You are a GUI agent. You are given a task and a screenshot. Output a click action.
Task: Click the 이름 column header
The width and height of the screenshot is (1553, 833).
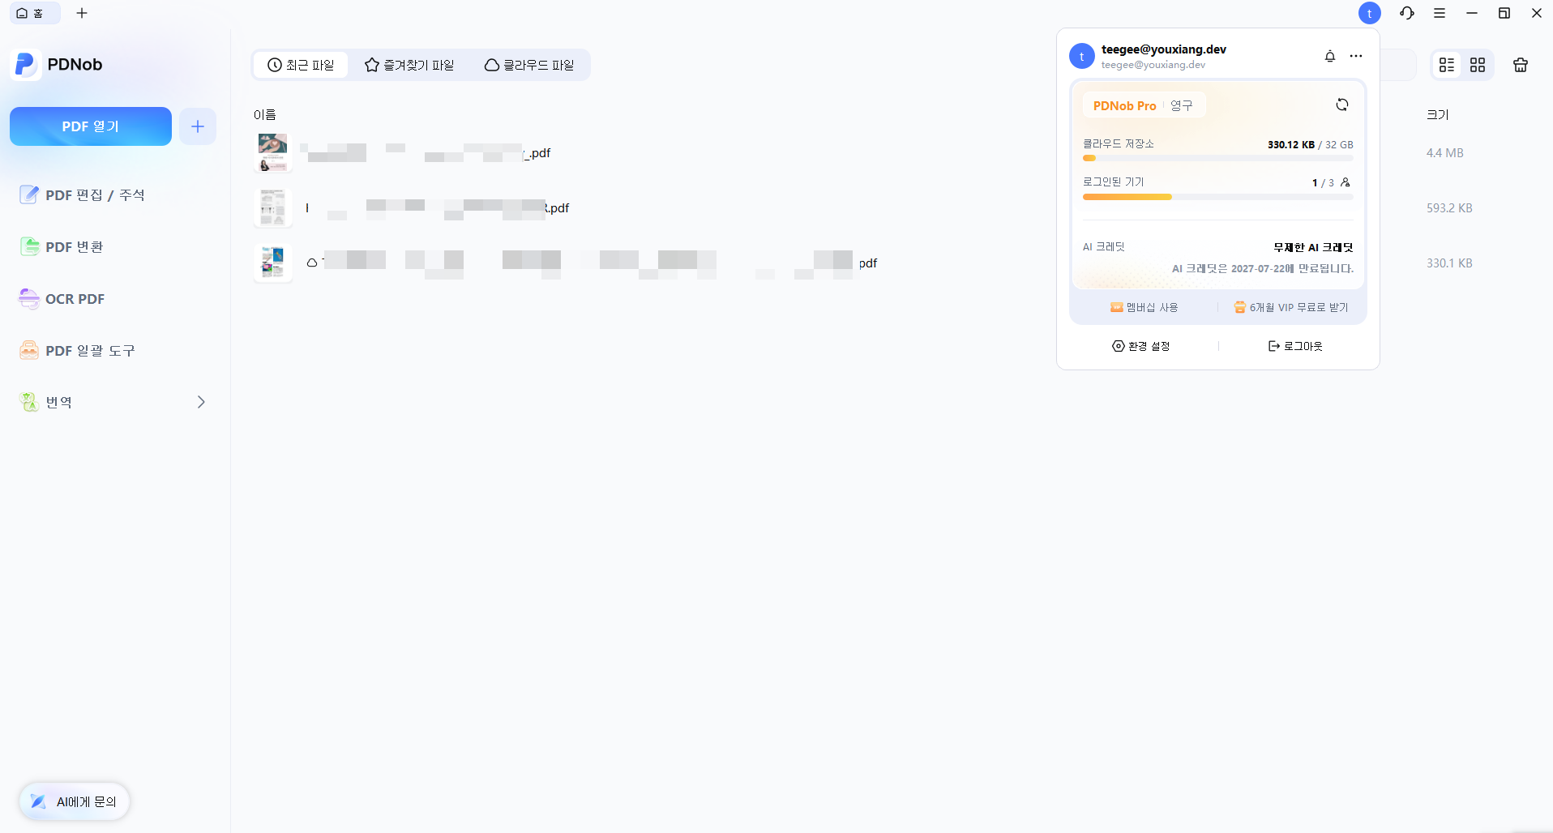point(265,114)
